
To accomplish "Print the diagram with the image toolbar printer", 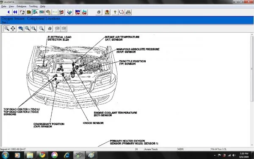I will 50,28.
